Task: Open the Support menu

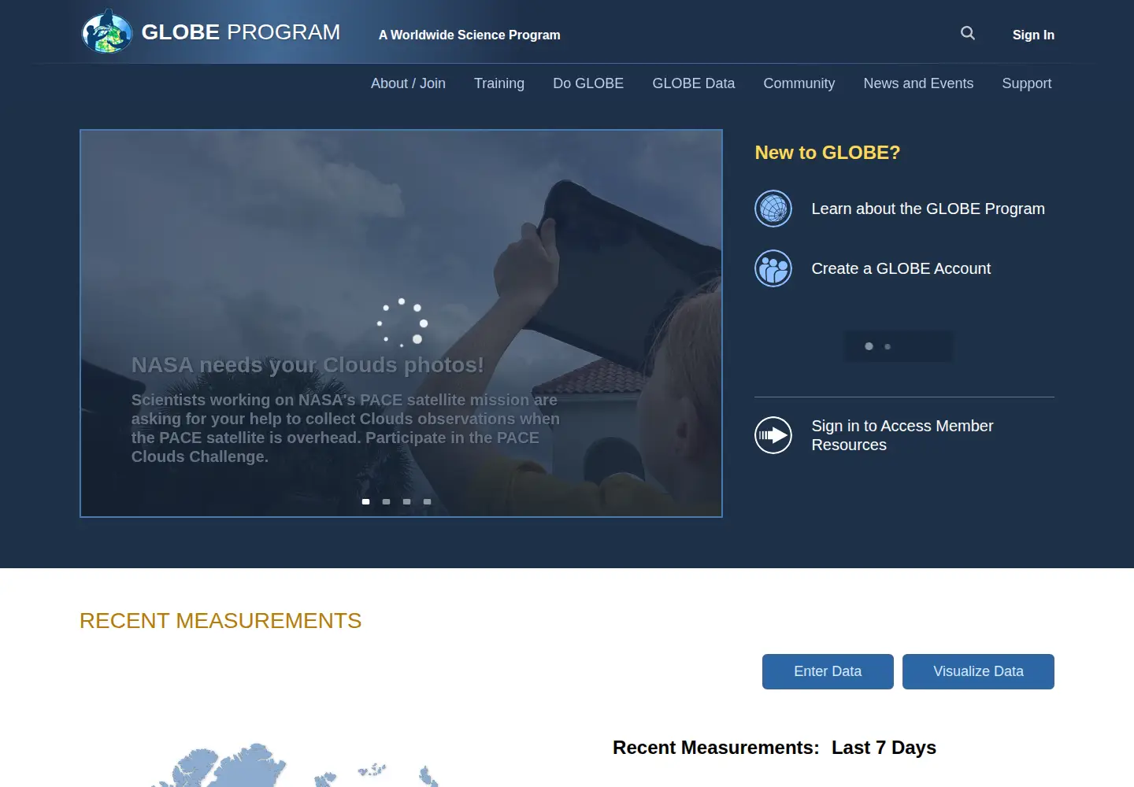Action: pyautogui.click(x=1027, y=83)
